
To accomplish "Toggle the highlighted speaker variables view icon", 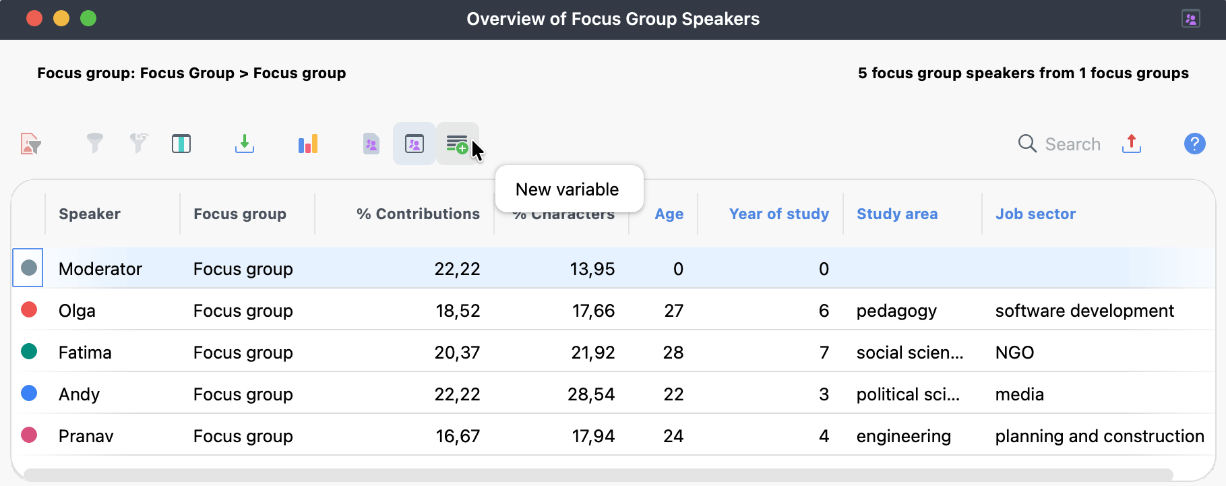I will pyautogui.click(x=415, y=144).
